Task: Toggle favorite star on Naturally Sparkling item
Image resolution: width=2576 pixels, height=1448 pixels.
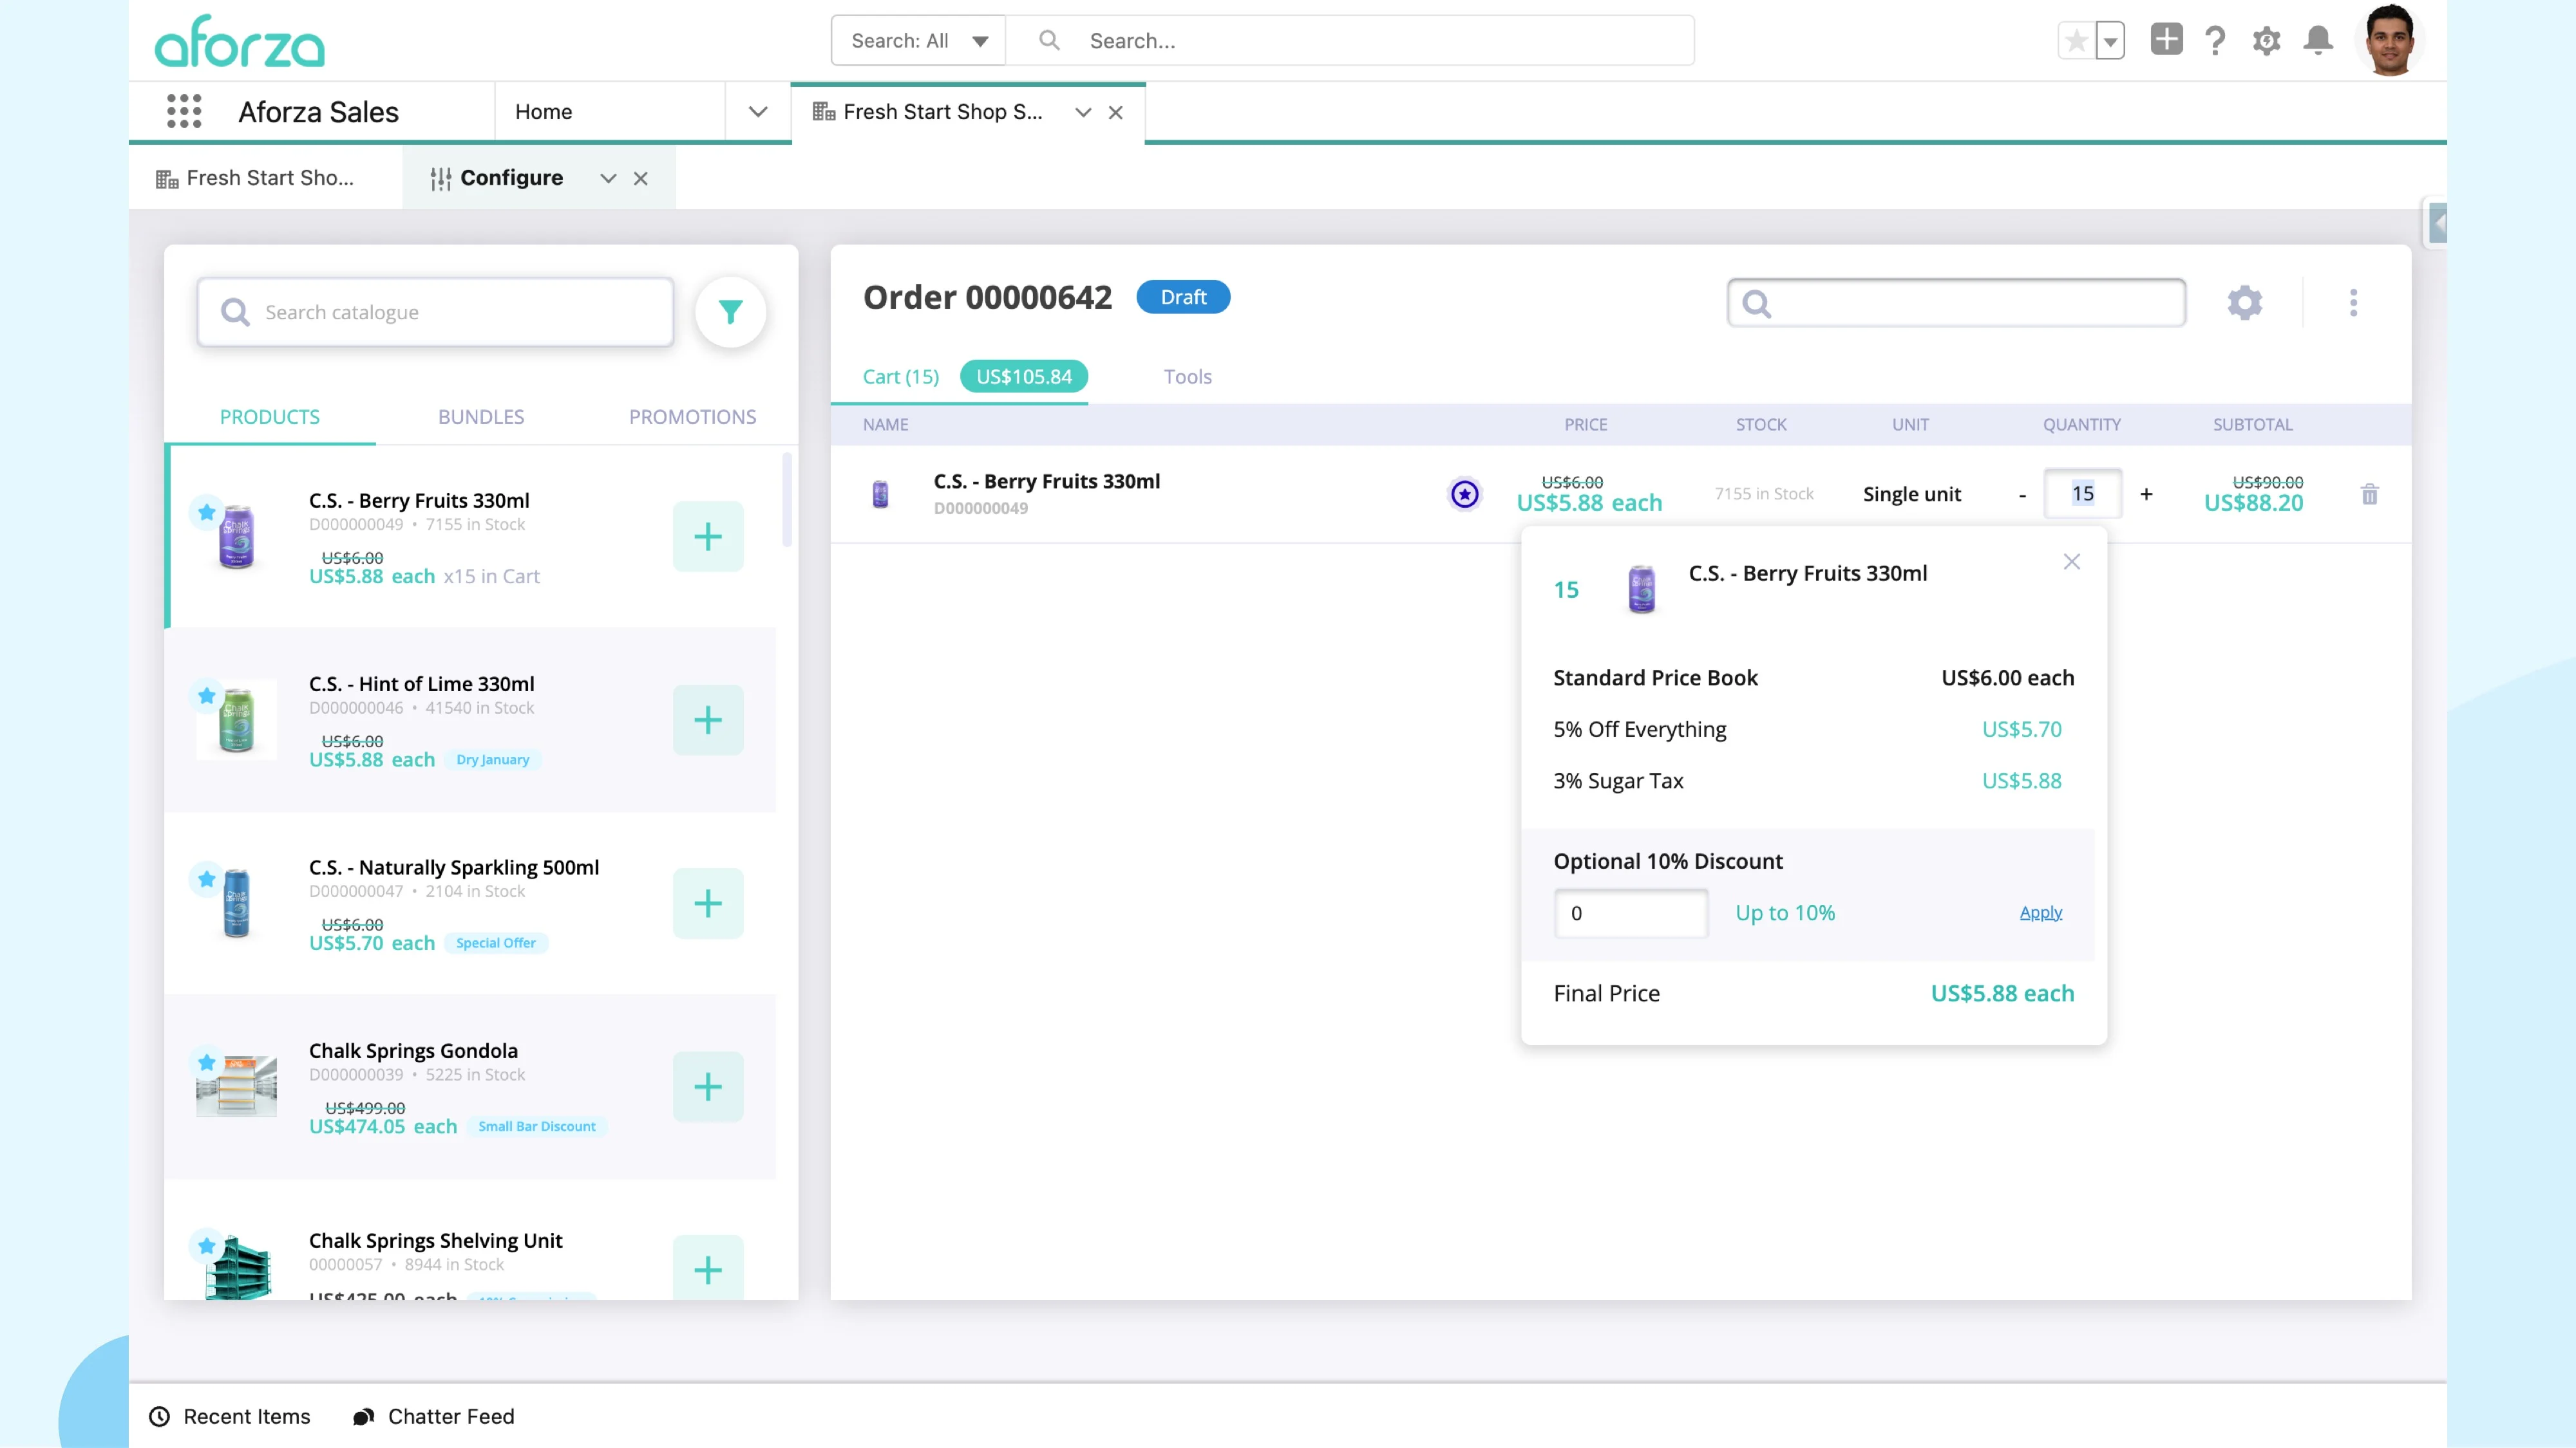Action: point(206,878)
